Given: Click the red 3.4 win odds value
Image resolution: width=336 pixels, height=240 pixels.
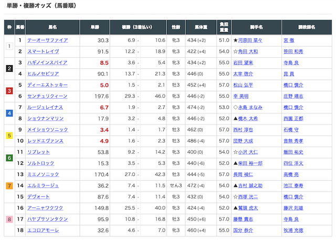Looking at the screenshot, I should (x=104, y=130).
